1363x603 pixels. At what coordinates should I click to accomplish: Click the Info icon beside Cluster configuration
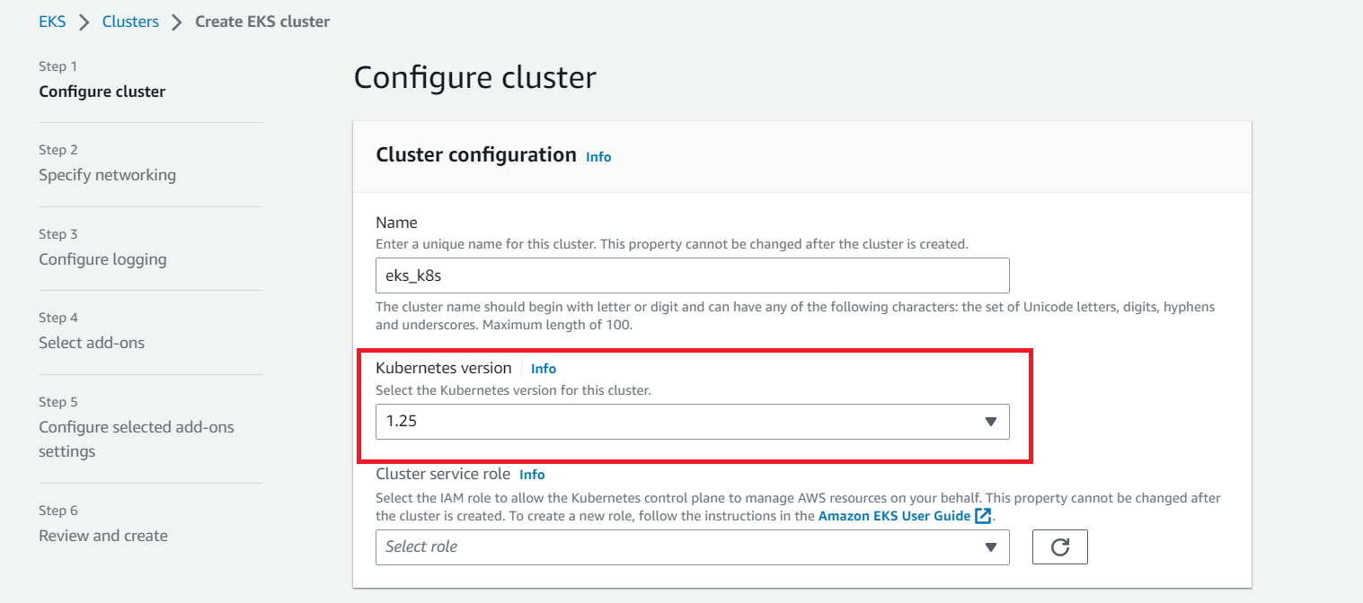tap(598, 156)
